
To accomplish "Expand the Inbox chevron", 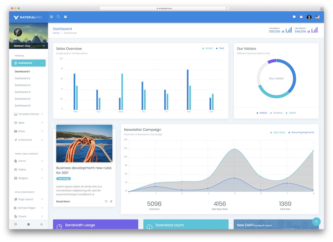I will coord(42,131).
